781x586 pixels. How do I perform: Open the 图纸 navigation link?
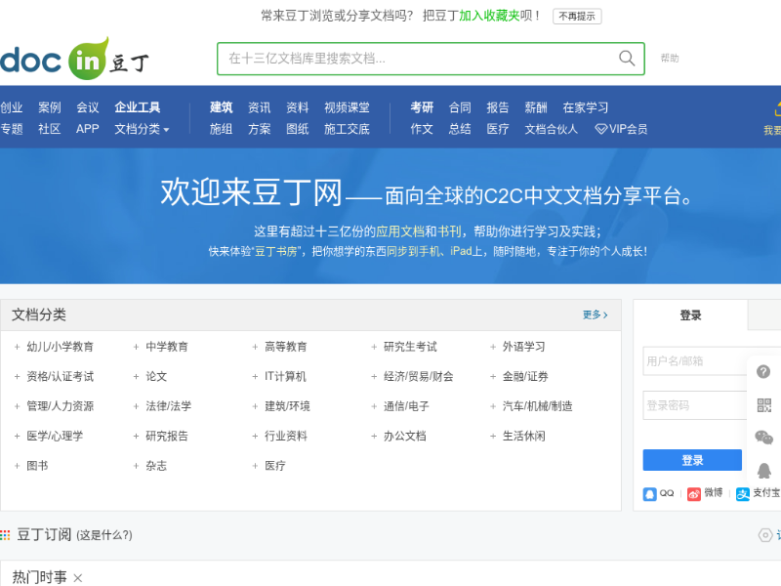click(x=298, y=129)
